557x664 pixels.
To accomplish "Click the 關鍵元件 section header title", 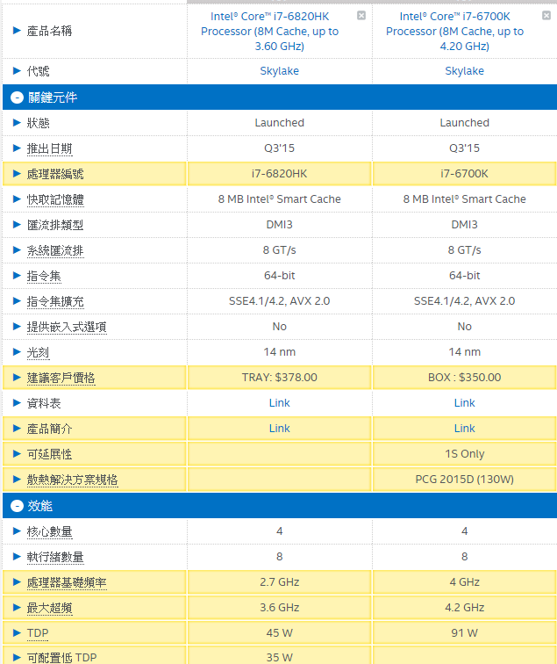I will [x=53, y=97].
